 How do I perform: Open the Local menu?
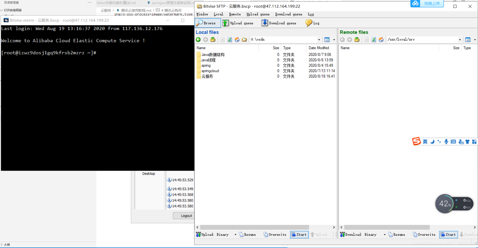(219, 14)
